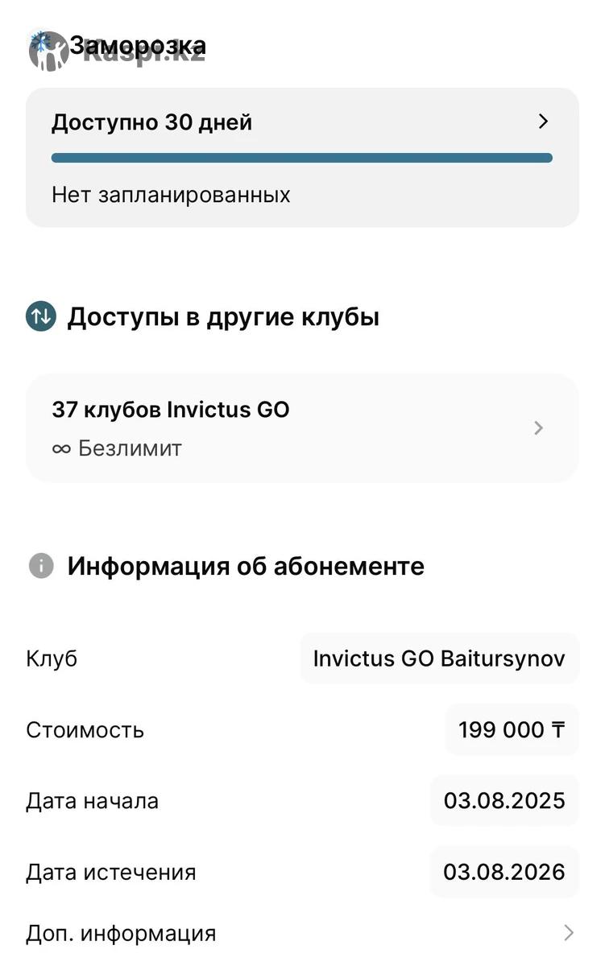605x966 pixels.
Task: Expand the Доступно 30 дней chevron
Action: coord(543,122)
